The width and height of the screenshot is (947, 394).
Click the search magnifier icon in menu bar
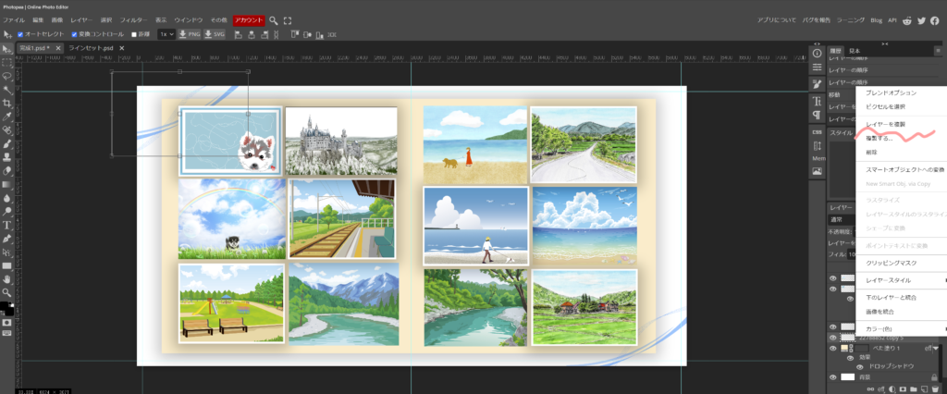273,19
